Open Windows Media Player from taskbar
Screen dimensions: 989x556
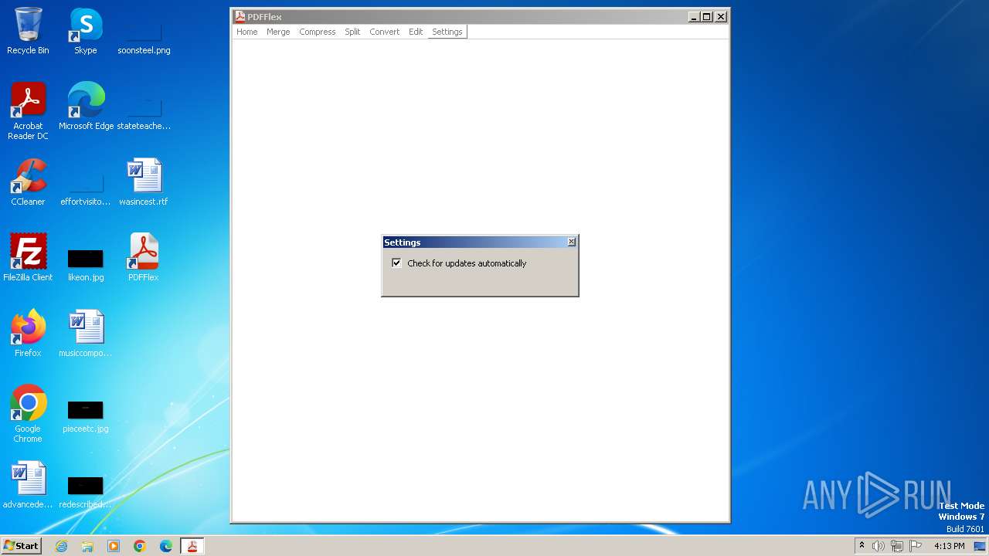[x=114, y=546]
